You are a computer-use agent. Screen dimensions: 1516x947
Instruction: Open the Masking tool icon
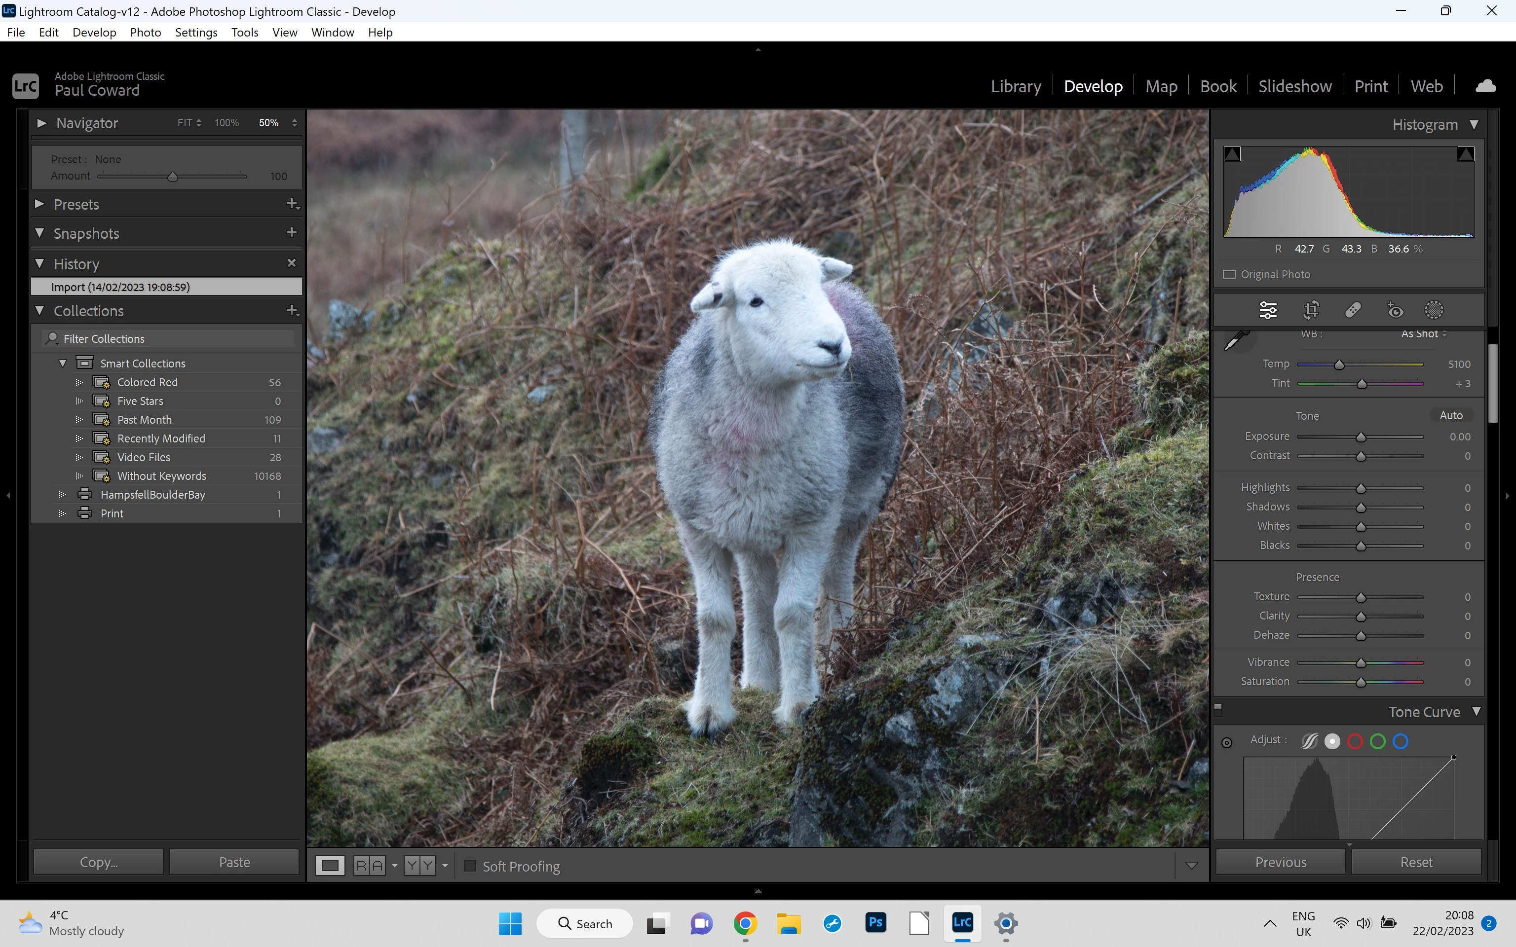1433,310
